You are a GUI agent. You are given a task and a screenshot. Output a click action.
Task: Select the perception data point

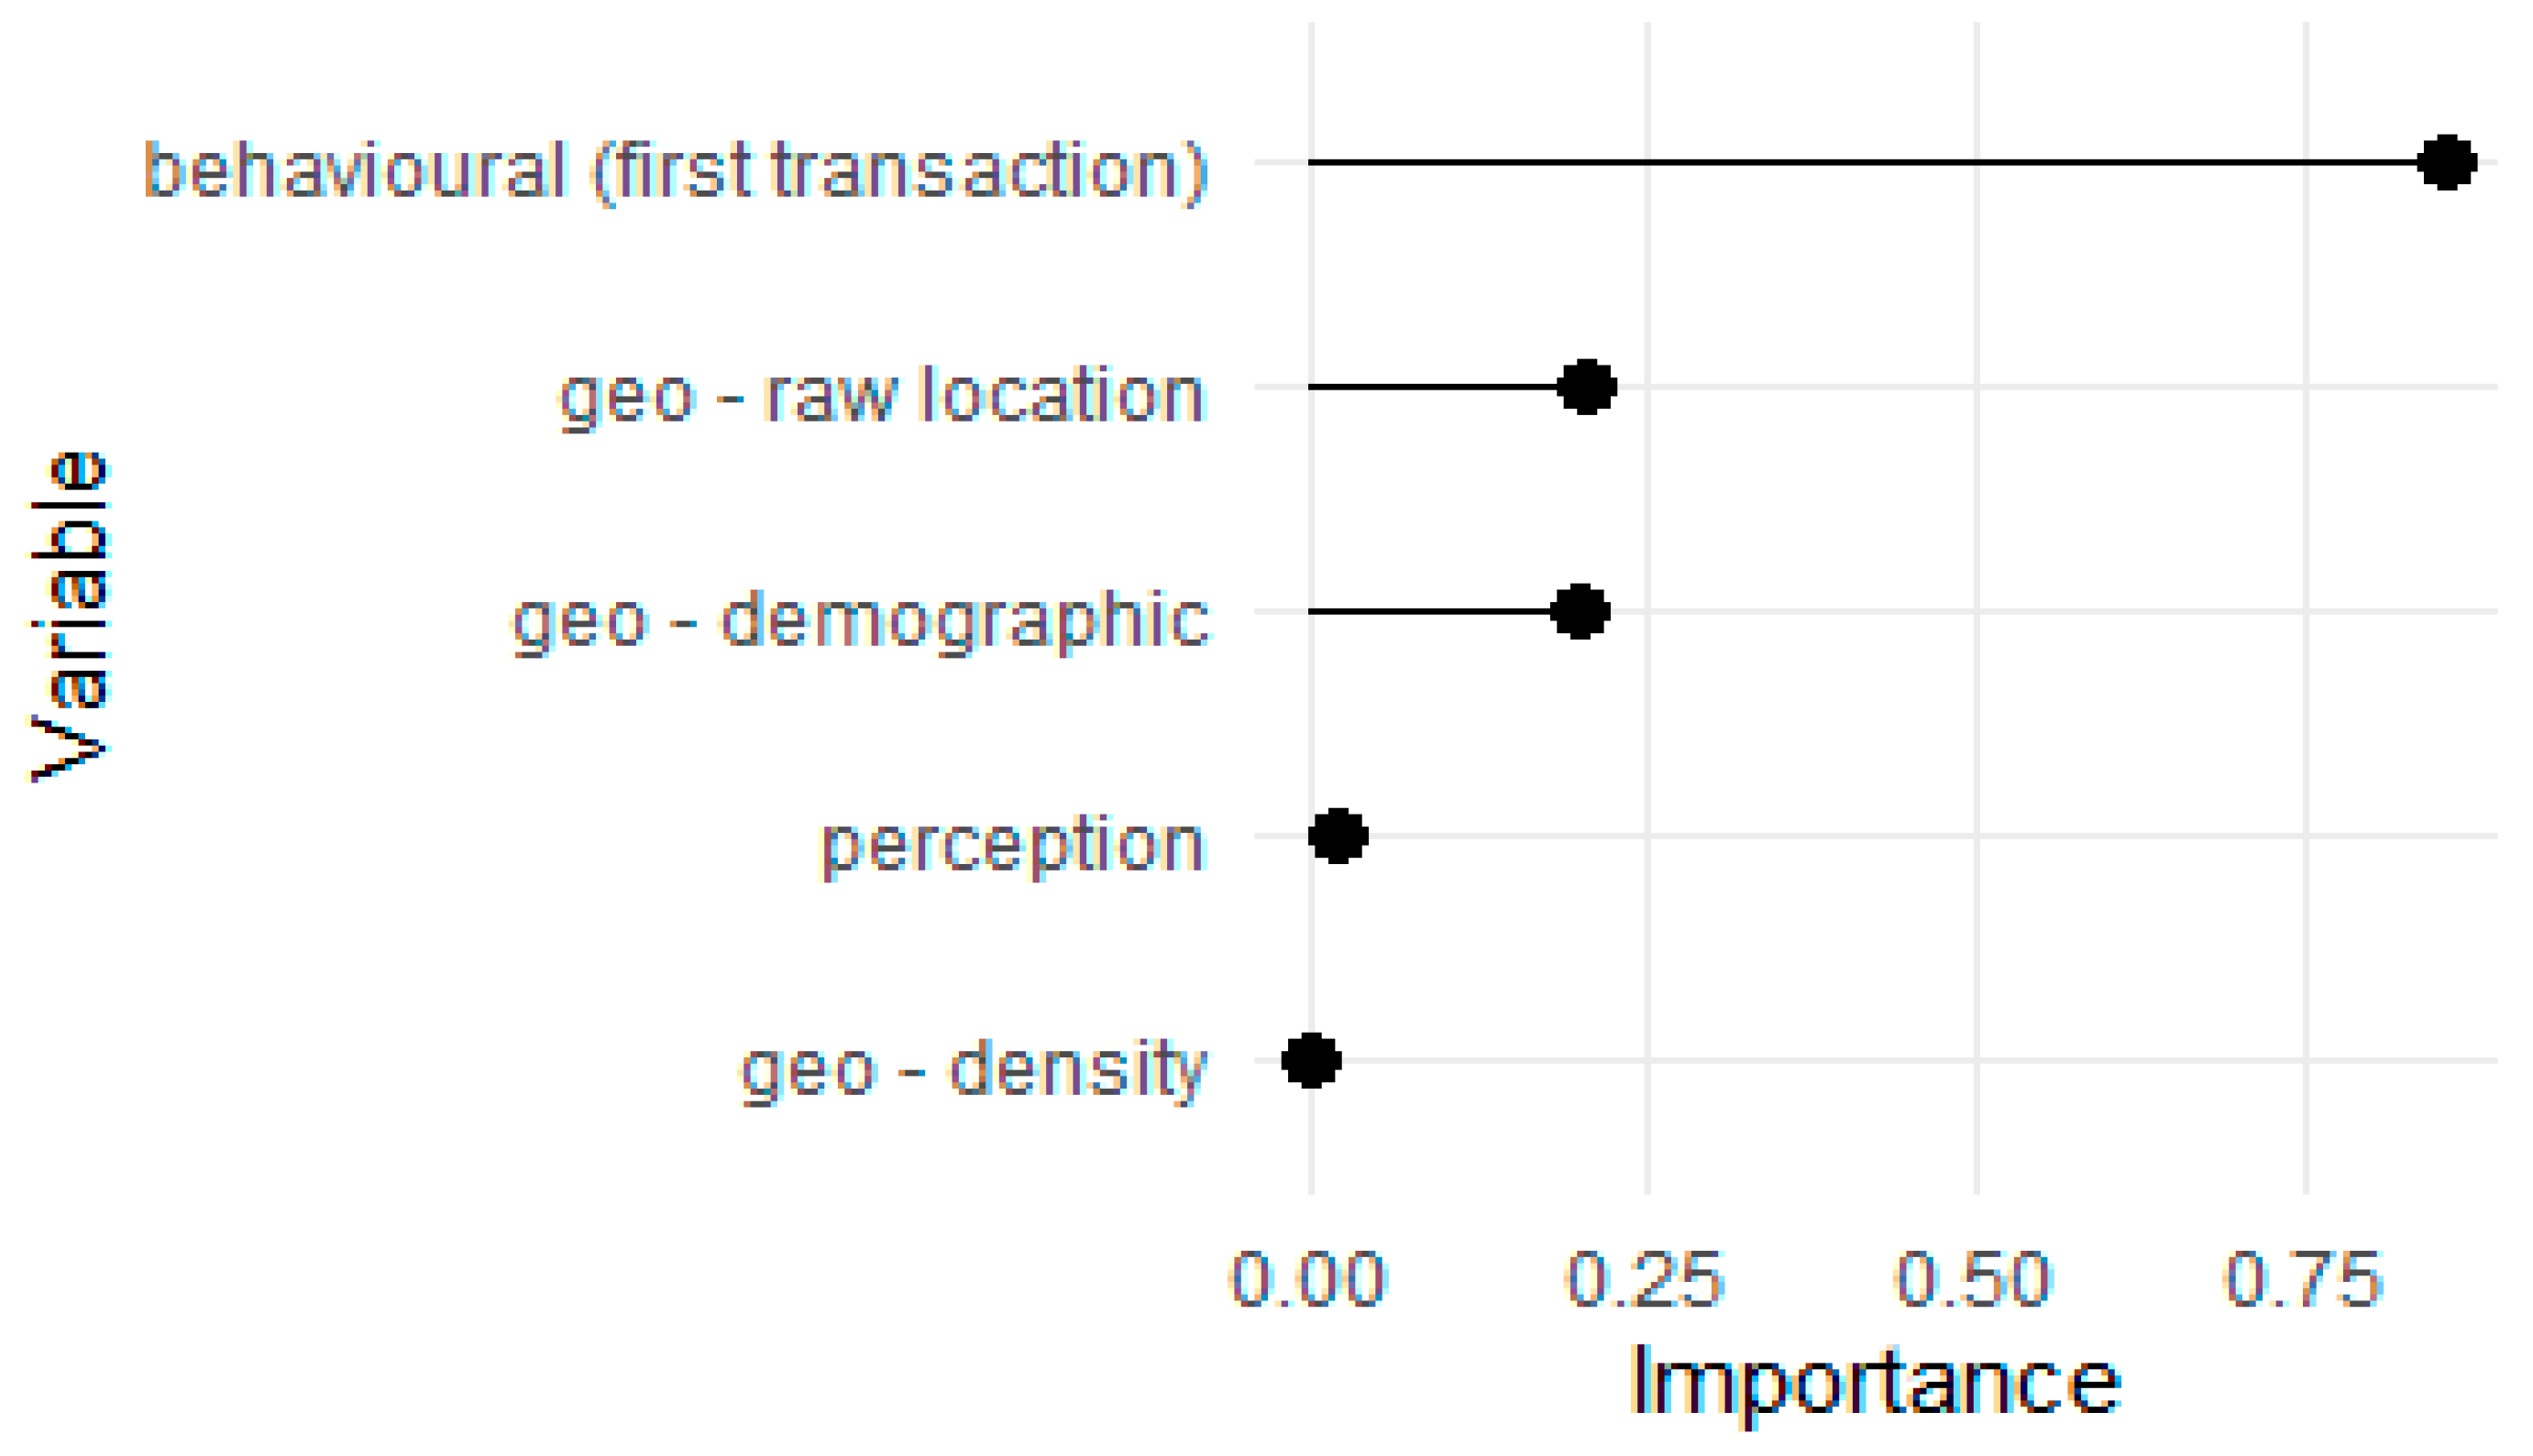1338,835
